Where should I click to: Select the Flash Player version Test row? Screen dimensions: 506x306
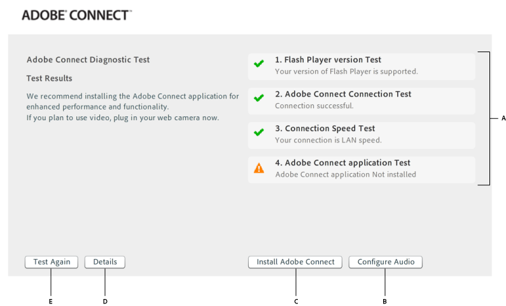[362, 67]
